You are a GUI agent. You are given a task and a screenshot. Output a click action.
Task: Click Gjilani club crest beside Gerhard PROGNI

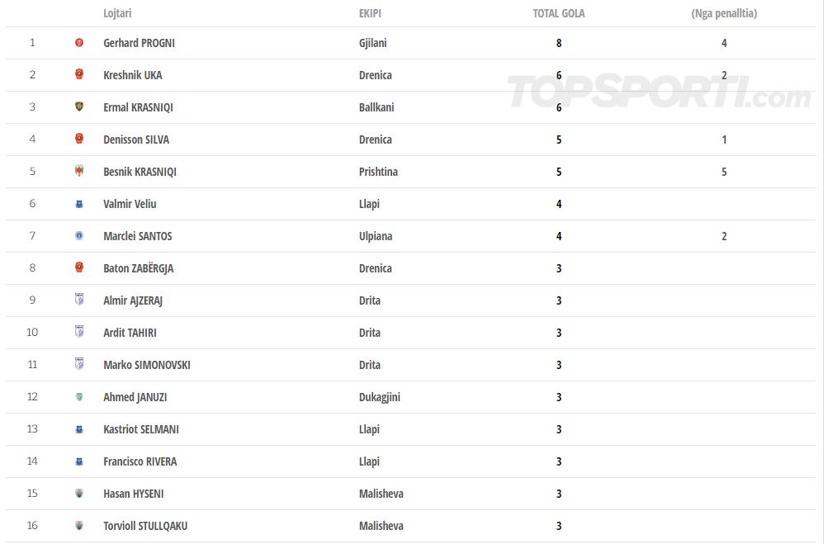click(x=79, y=43)
